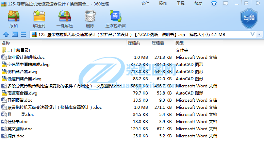The image size is (264, 153).
Task: Click the 一键解压 one-click extract icon
Action: (x=65, y=16)
